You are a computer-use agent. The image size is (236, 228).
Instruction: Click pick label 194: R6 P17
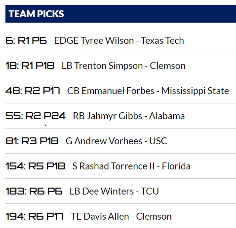click(x=35, y=216)
